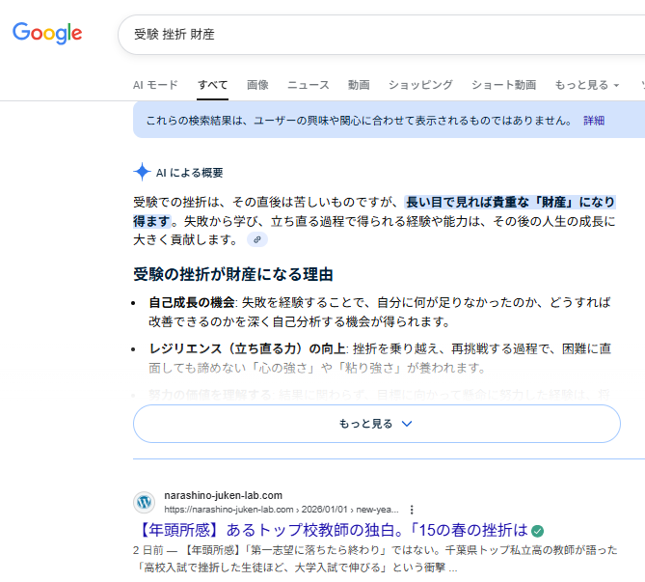Click the narashino-juken-lab WordPress favicon
645x582 pixels.
coord(144,502)
